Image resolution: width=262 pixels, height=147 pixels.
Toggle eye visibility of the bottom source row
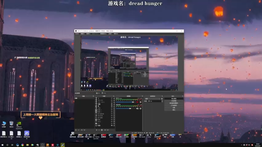112,125
